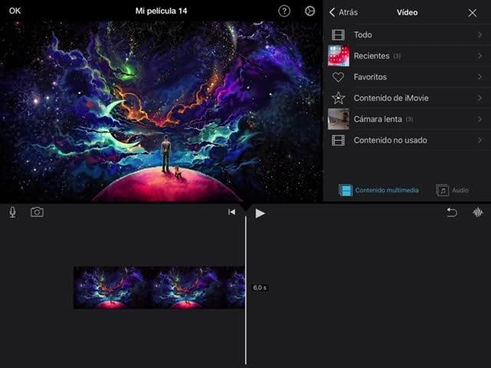This screenshot has width=491, height=368.
Task: Expand Contenido no usado row chevron
Action: tap(479, 140)
